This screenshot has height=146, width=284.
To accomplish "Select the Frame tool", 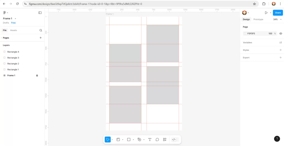I will [118, 139].
